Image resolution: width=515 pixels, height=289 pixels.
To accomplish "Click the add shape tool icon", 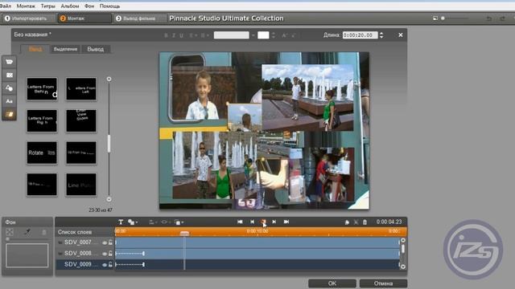I will [132, 222].
